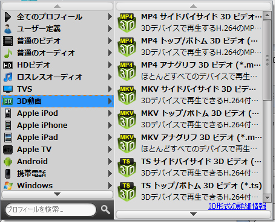Screen dimensions: 276x222
Task: Expand ユーザー定義 submenu arrow
Action: click(110, 29)
